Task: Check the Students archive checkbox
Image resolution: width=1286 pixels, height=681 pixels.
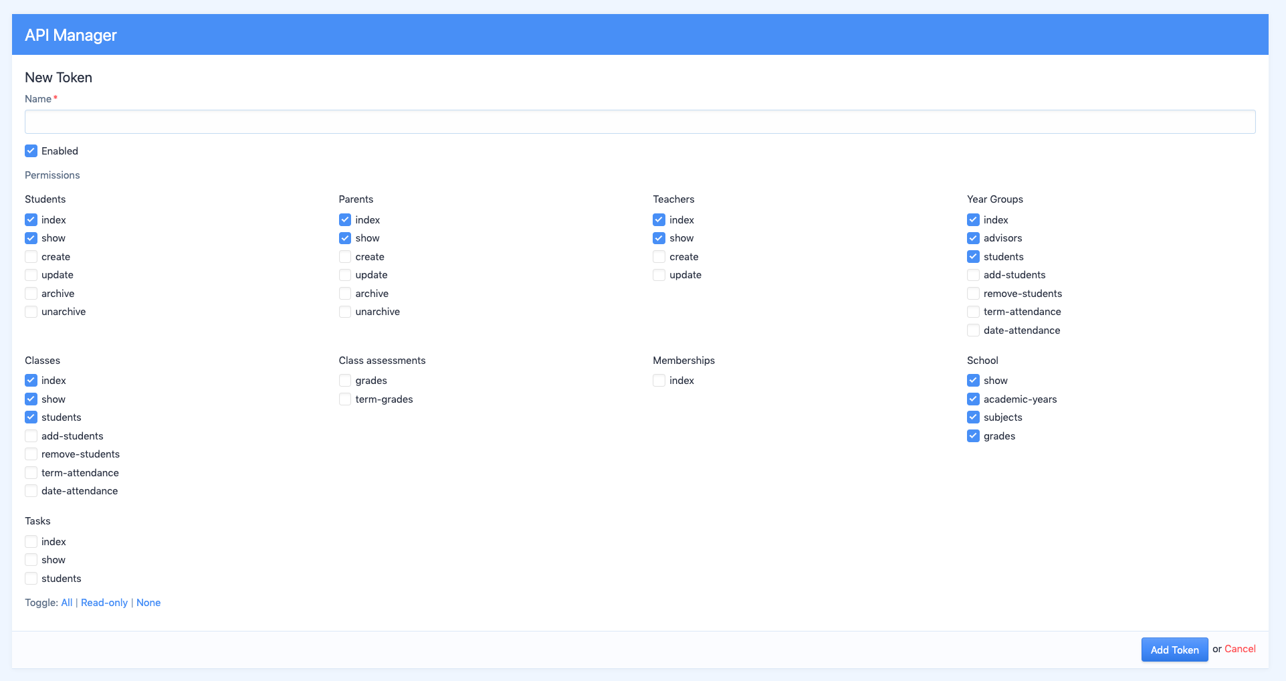Action: point(31,294)
